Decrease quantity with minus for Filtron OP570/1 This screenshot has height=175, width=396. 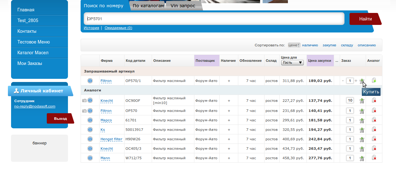343,81
